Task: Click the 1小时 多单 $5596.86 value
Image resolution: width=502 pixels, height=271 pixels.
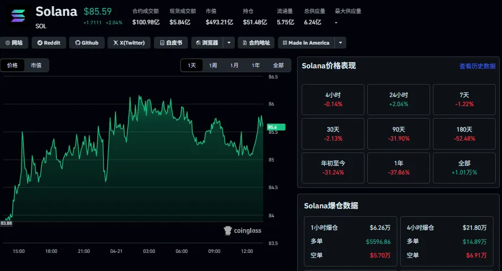Action: 378,242
